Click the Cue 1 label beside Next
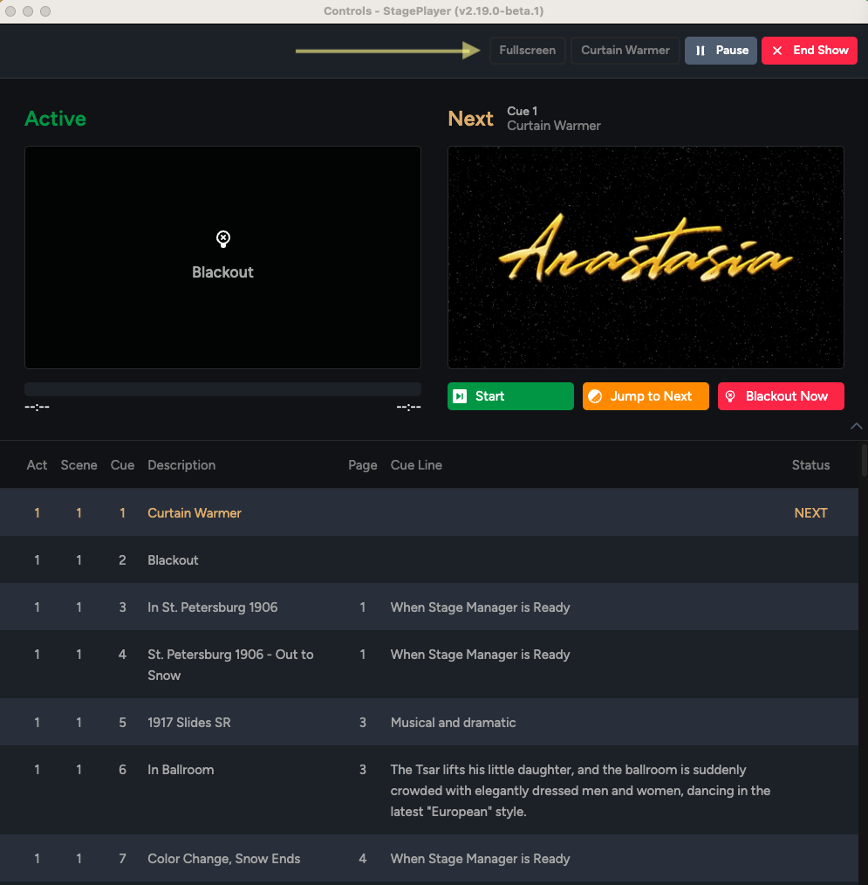This screenshot has width=868, height=885. point(523,111)
